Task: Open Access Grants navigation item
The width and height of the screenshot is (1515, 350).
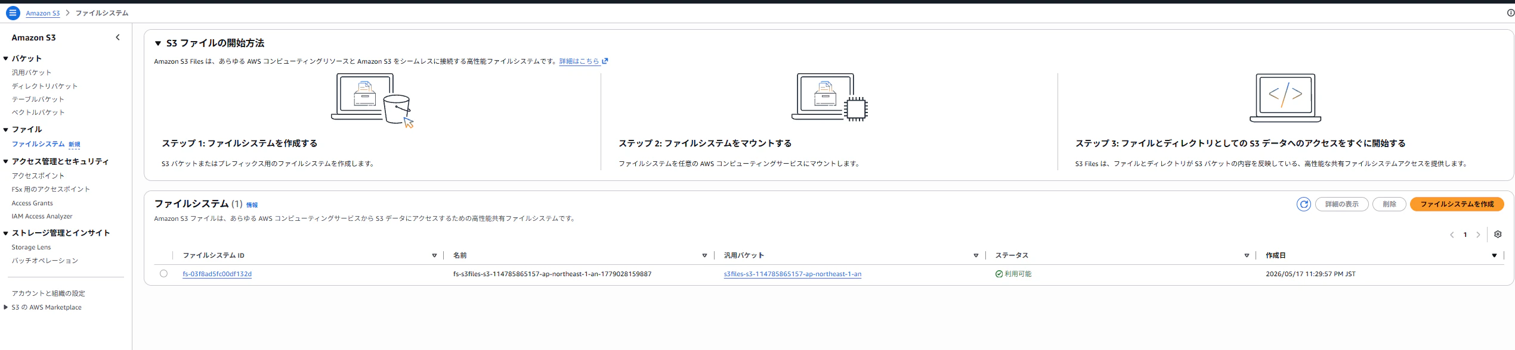Action: 32,203
